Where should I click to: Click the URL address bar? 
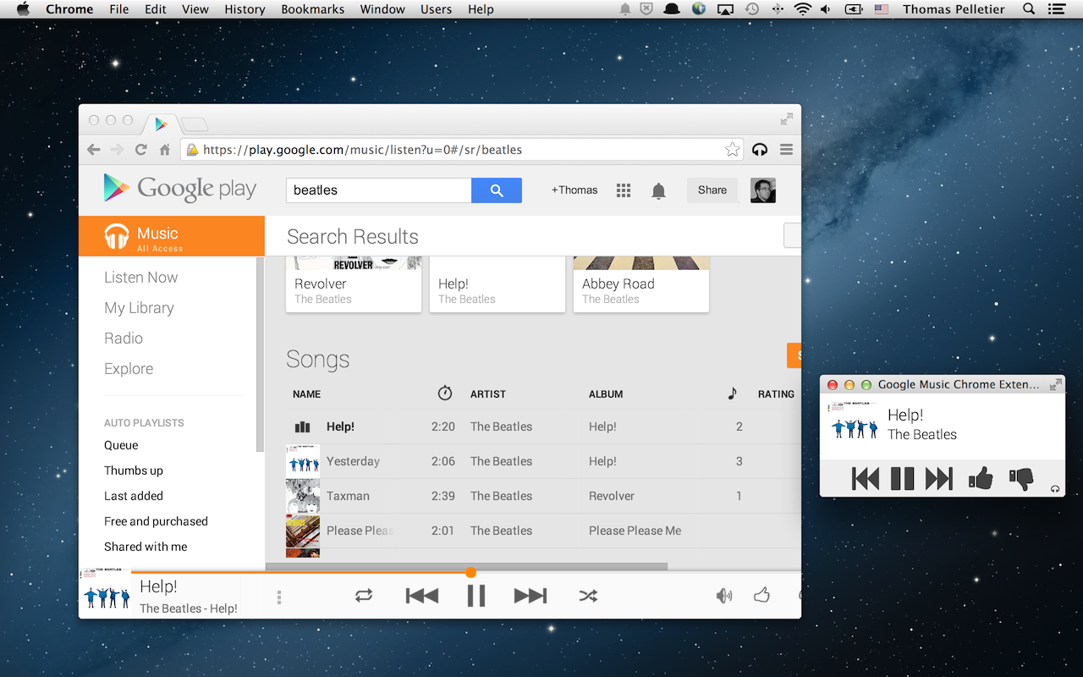(464, 150)
